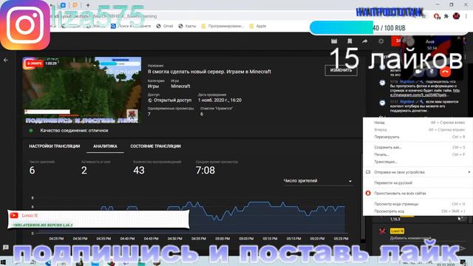Open the chat three-dots menu
Viewport: 473px width, 266px height.
pos(466,57)
